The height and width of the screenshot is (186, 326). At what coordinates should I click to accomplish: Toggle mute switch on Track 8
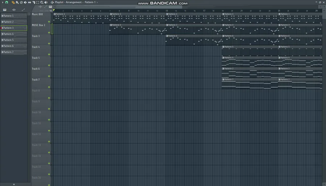coord(49,98)
